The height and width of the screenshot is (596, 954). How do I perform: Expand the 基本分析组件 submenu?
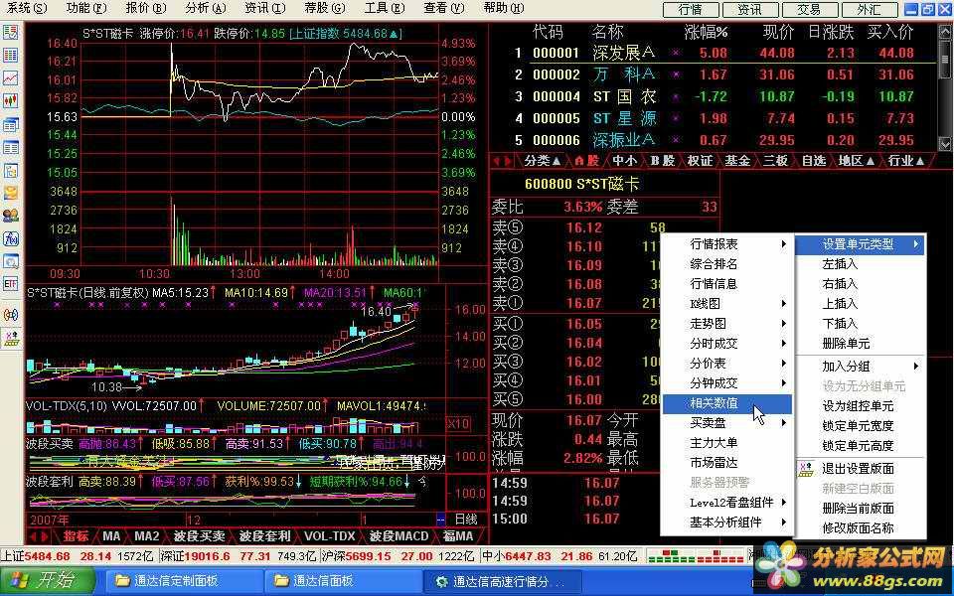click(727, 522)
